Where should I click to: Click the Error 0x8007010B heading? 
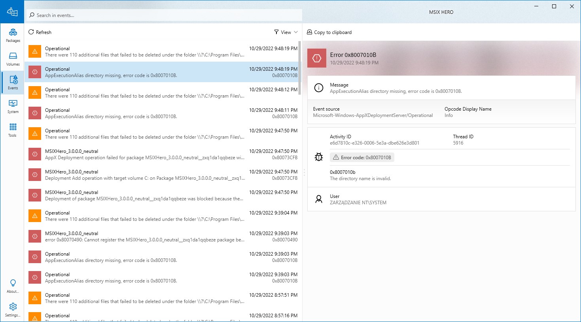pyautogui.click(x=353, y=55)
